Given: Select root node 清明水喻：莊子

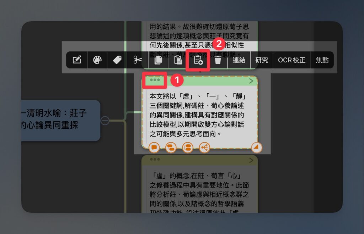Looking at the screenshot, I should [x=61, y=121].
